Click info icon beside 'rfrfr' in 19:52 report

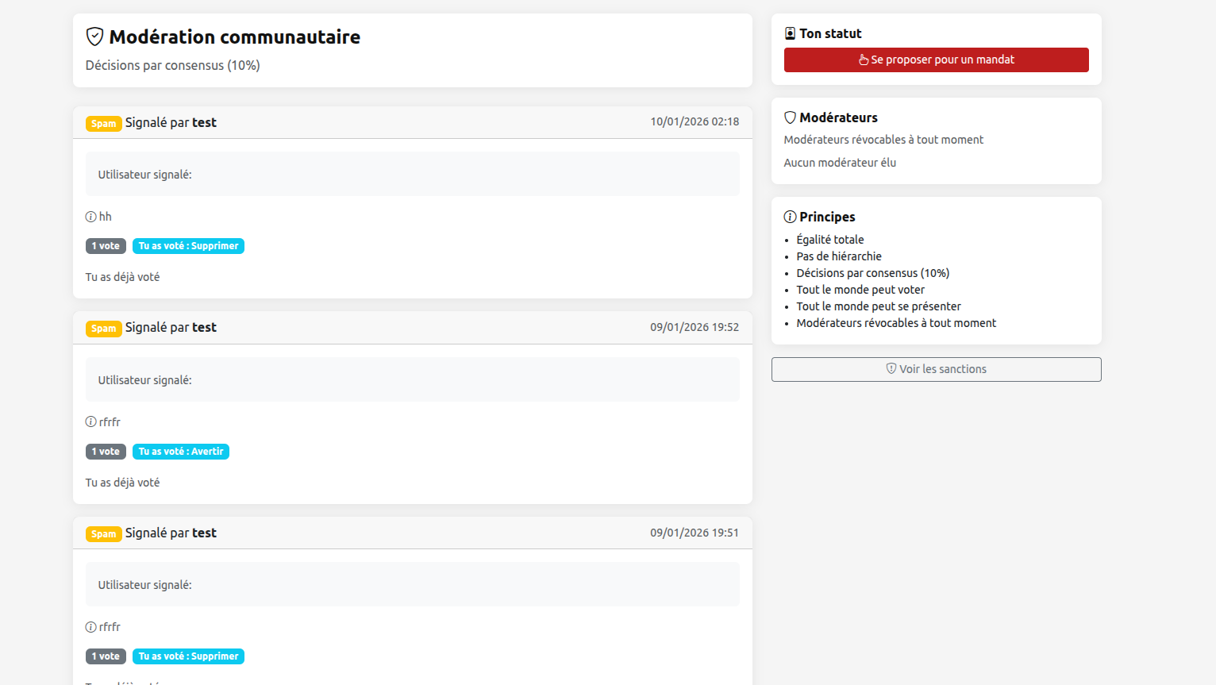tap(90, 422)
